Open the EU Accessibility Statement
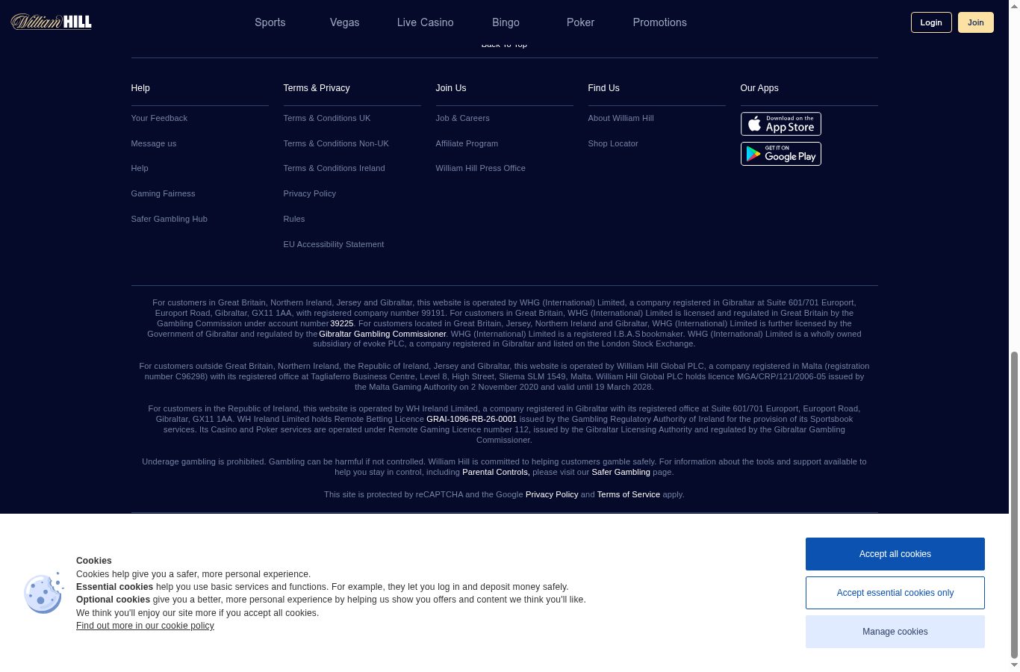This screenshot has height=672, width=1020. pyautogui.click(x=333, y=244)
